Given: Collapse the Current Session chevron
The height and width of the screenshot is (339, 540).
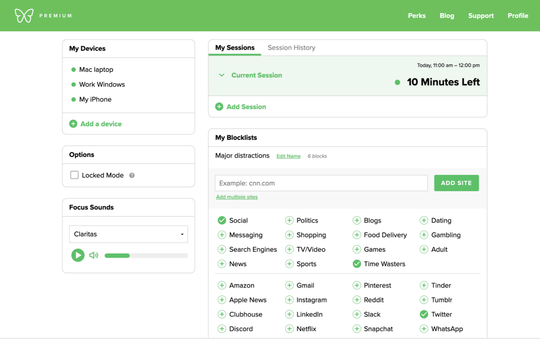Looking at the screenshot, I should [222, 75].
